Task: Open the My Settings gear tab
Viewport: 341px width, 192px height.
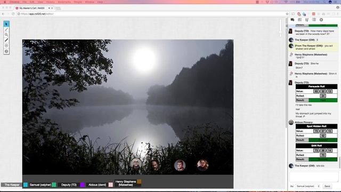Action: point(321,20)
